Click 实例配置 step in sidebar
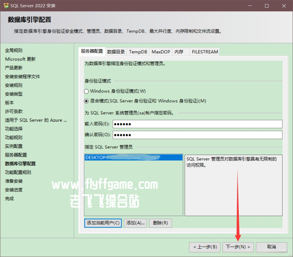Screen dimensions: 293x257 coord(14,146)
